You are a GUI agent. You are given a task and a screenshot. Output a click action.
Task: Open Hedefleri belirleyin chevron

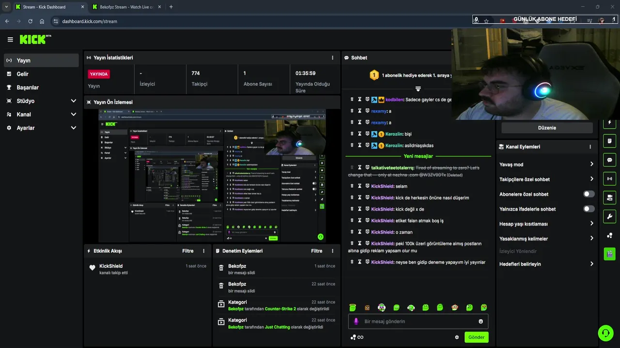pos(591,264)
